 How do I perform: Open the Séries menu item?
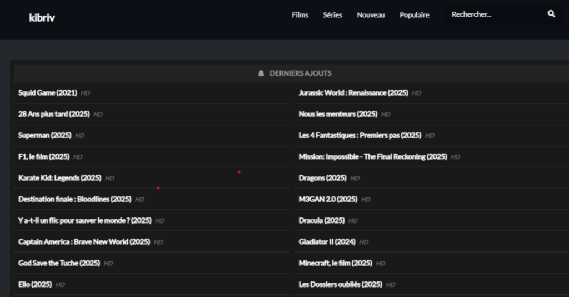click(x=332, y=15)
